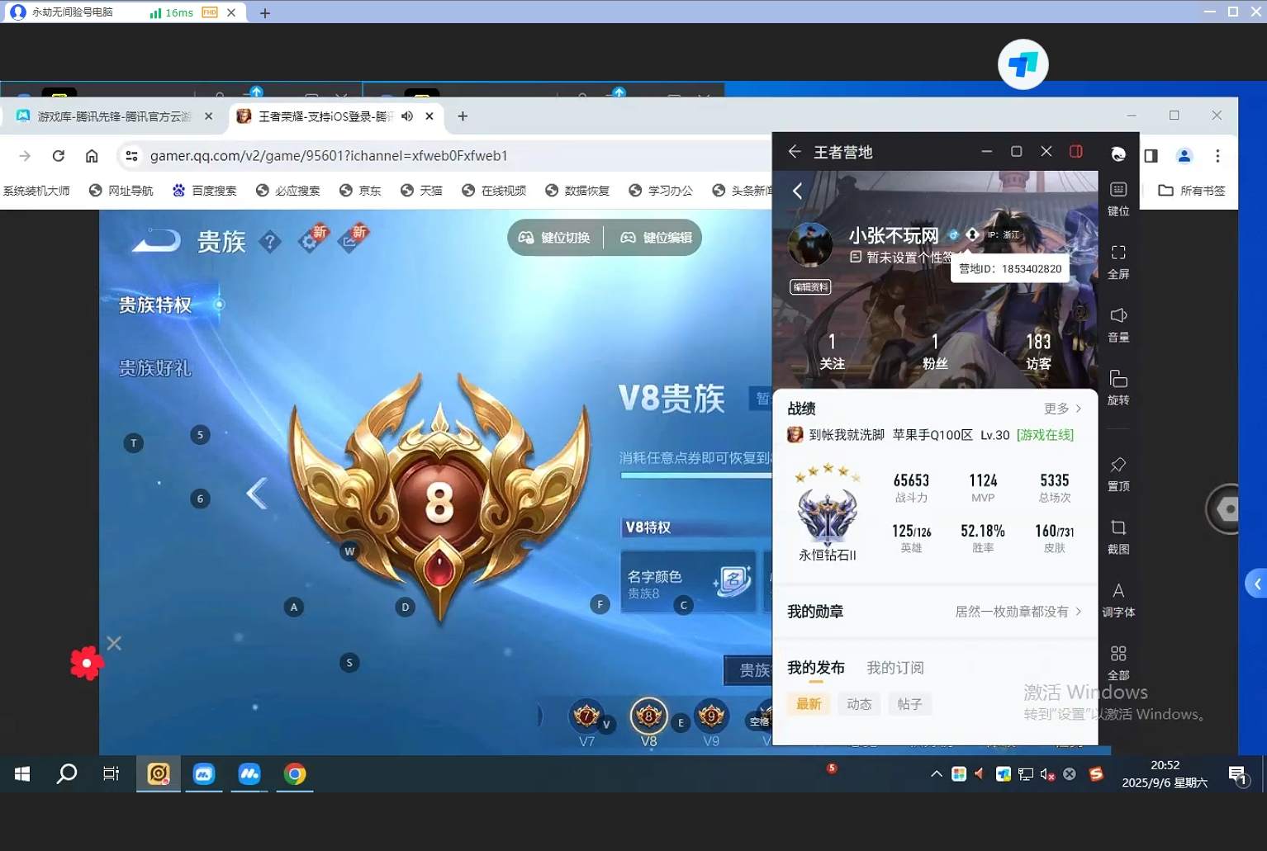Click the 编辑资料 edit profile button

(810, 287)
